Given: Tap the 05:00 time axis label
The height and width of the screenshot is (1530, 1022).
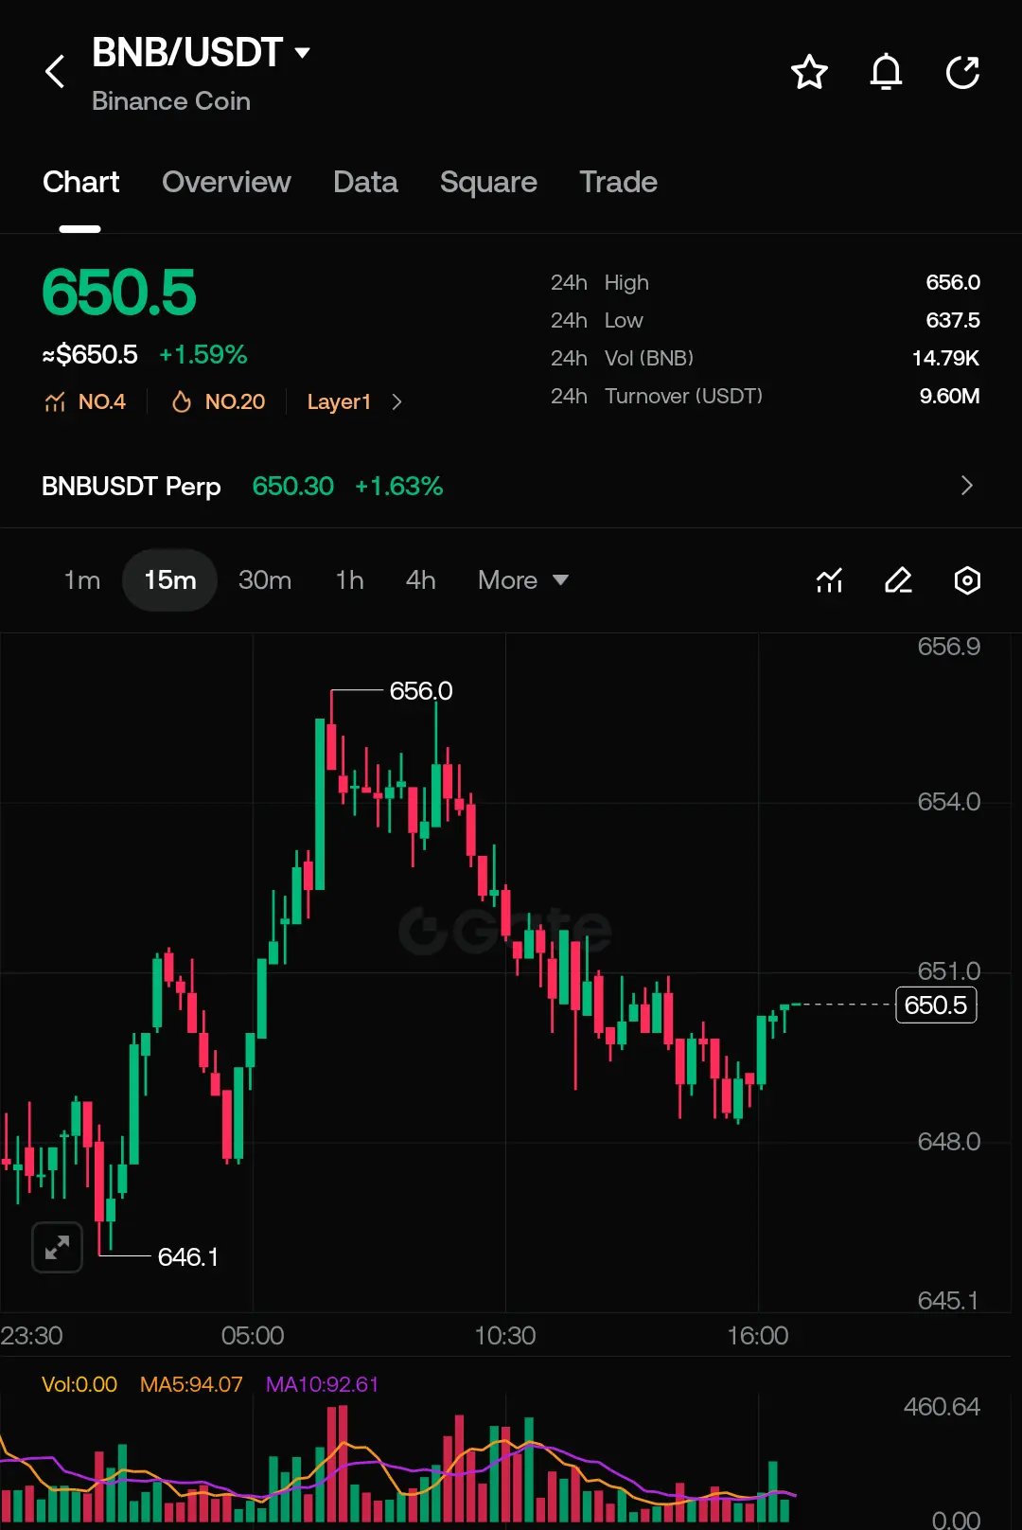Looking at the screenshot, I should tap(253, 1336).
